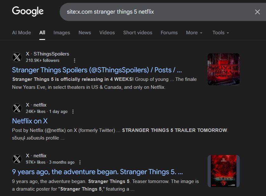
Task: Open the News tab
Action: pos(85,33)
